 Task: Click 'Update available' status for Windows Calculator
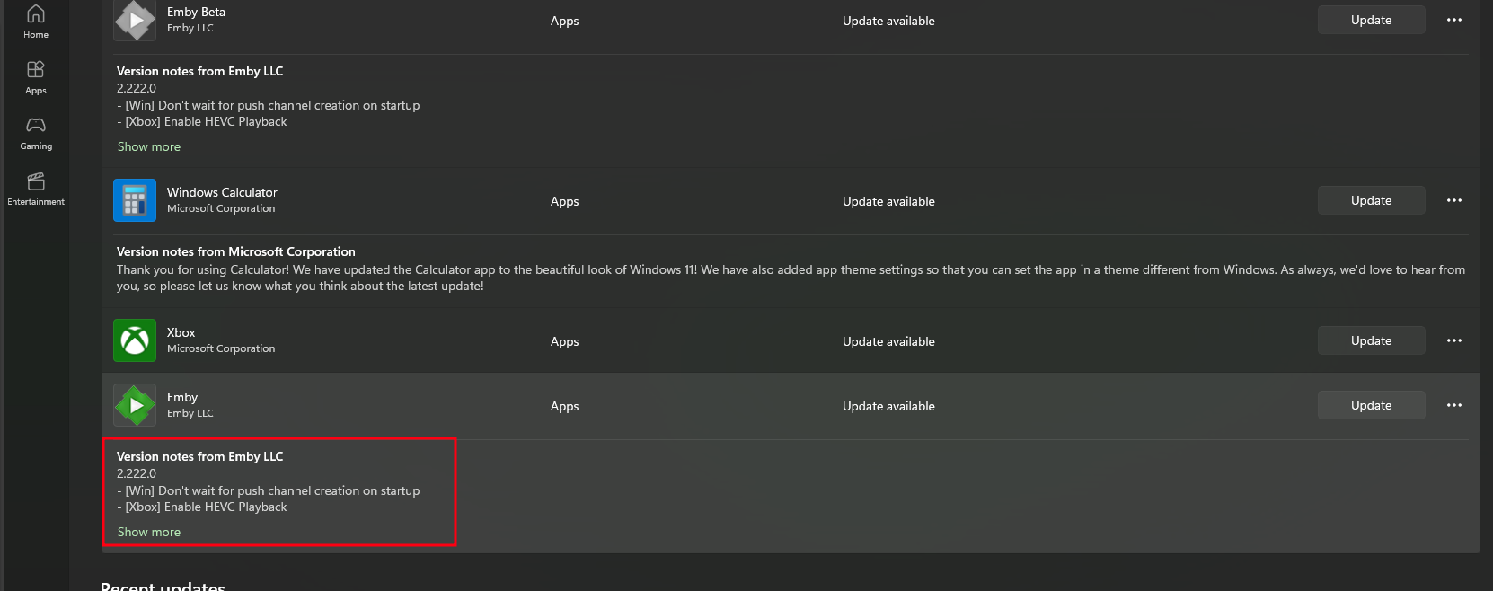pyautogui.click(x=888, y=201)
